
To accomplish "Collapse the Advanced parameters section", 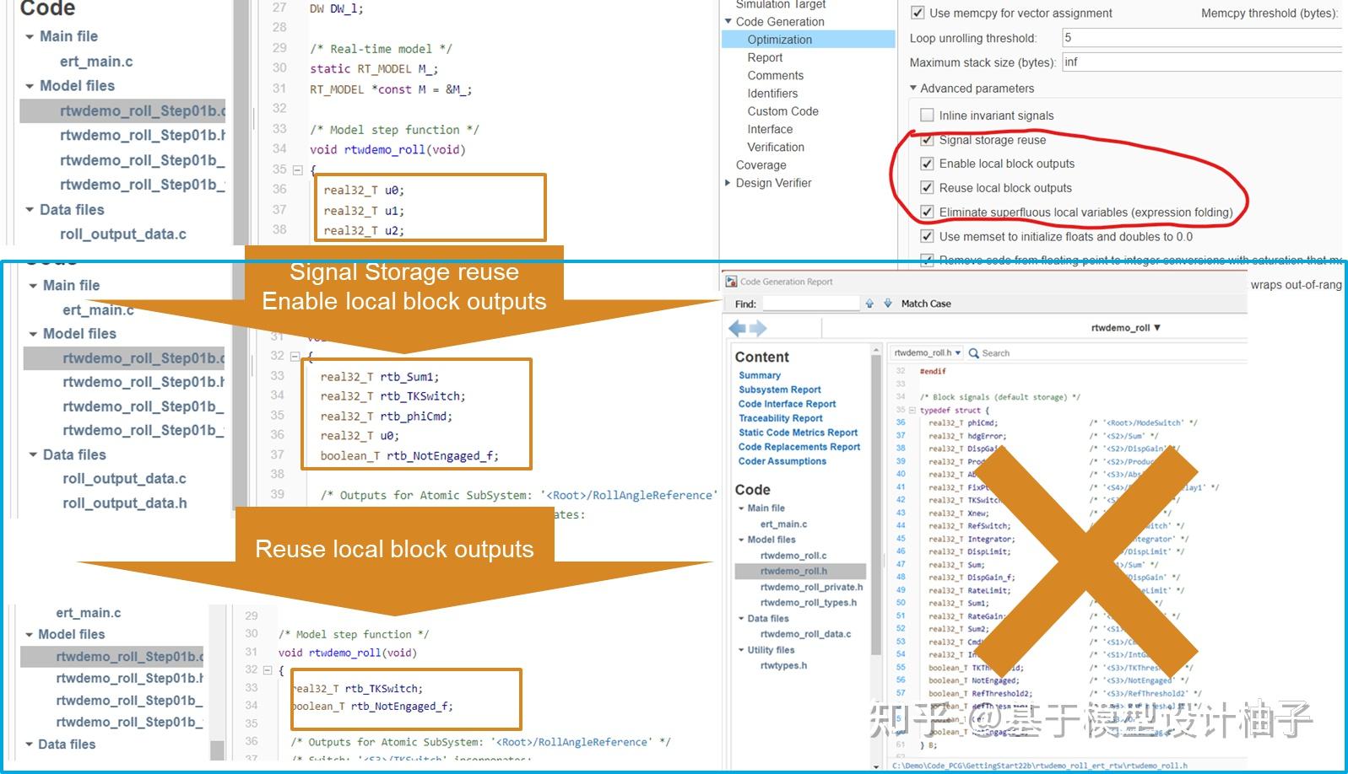I will [913, 89].
